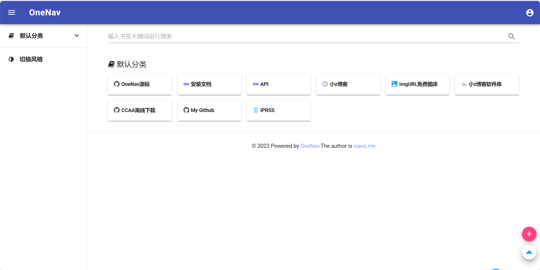Click the '© 2023 Powered by' footer text
The height and width of the screenshot is (270, 540).
tap(275, 146)
